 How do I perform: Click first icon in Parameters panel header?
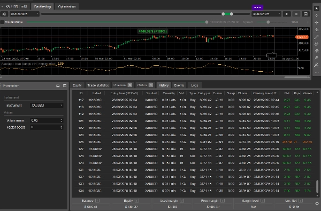58,86
